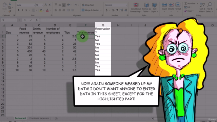Toggle italic formatting

pos(22,10)
